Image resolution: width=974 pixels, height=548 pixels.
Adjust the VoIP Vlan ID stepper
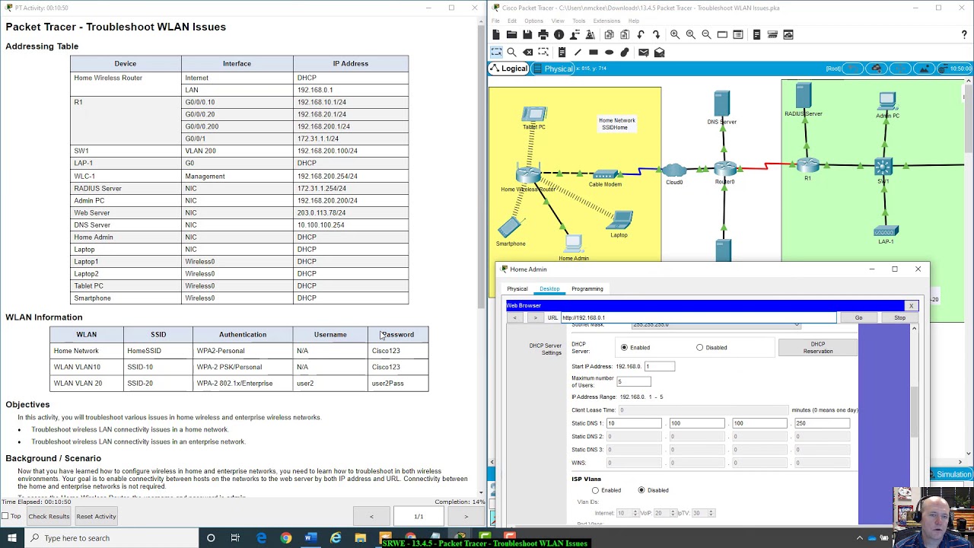tap(674, 513)
